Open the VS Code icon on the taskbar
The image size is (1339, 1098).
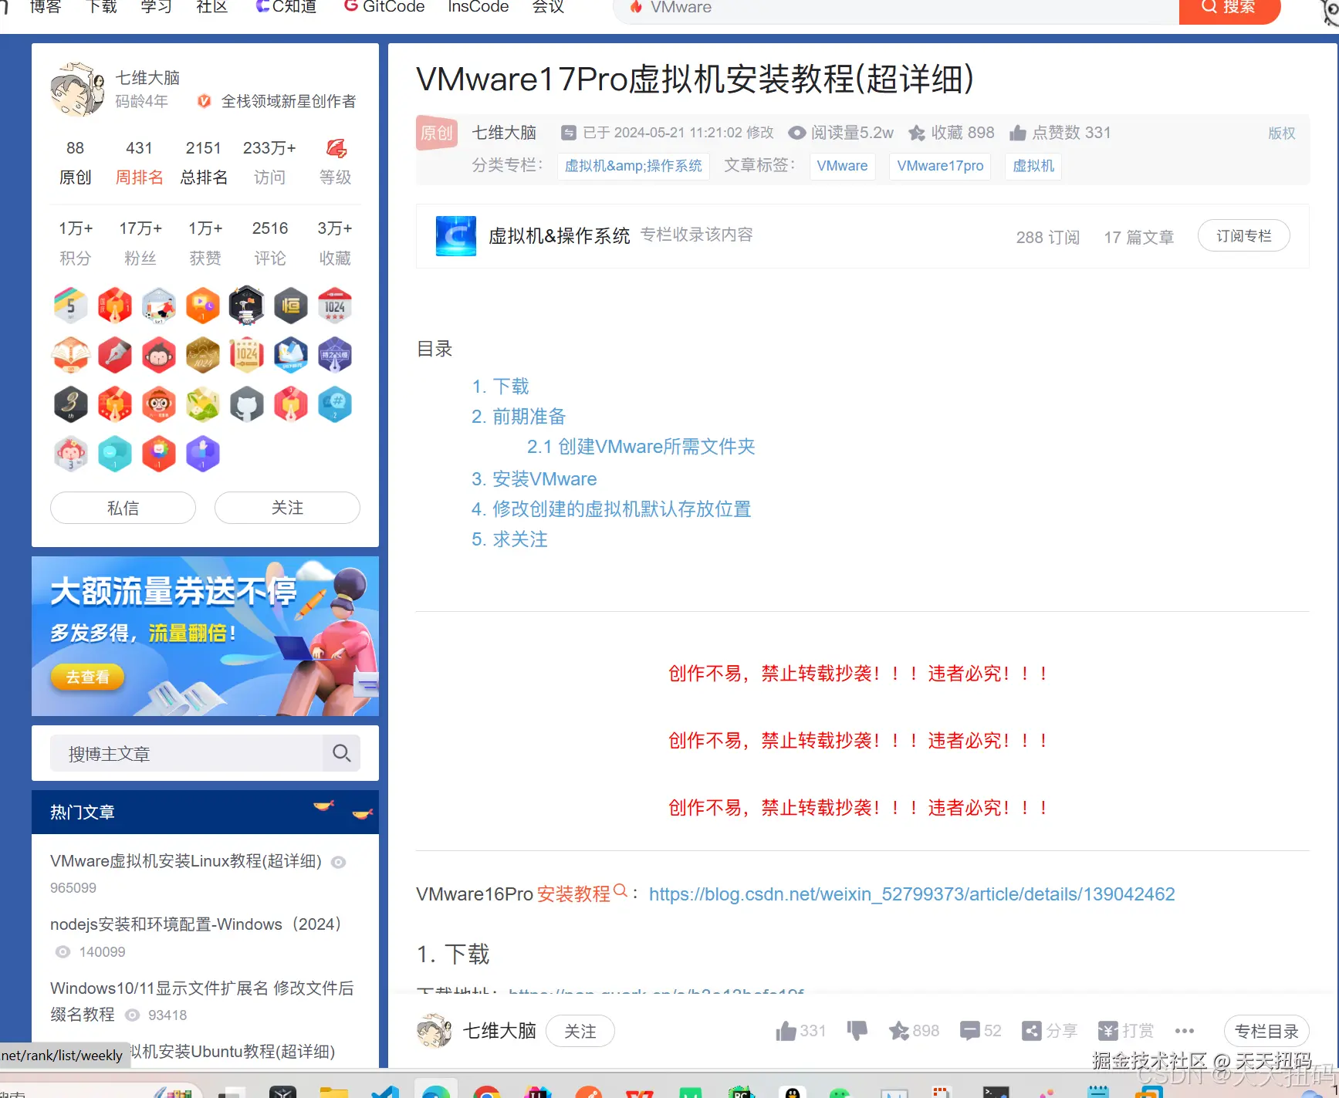(x=384, y=1092)
